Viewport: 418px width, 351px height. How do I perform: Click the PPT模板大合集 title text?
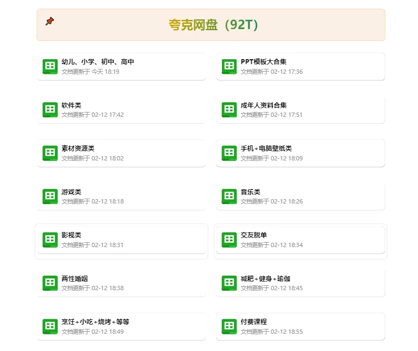click(263, 62)
